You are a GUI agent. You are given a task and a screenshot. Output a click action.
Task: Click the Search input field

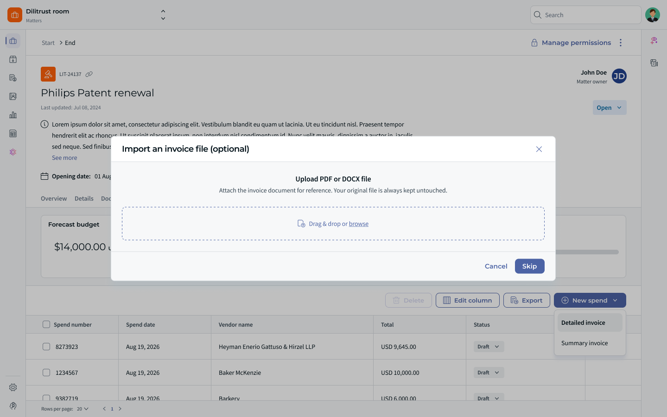click(x=585, y=15)
